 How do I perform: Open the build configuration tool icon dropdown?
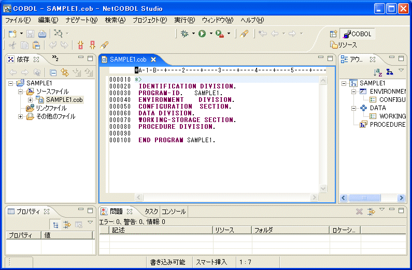67,34
